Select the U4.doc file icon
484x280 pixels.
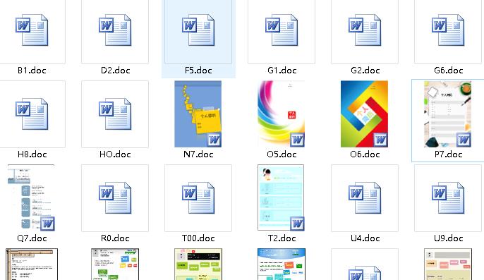point(365,198)
